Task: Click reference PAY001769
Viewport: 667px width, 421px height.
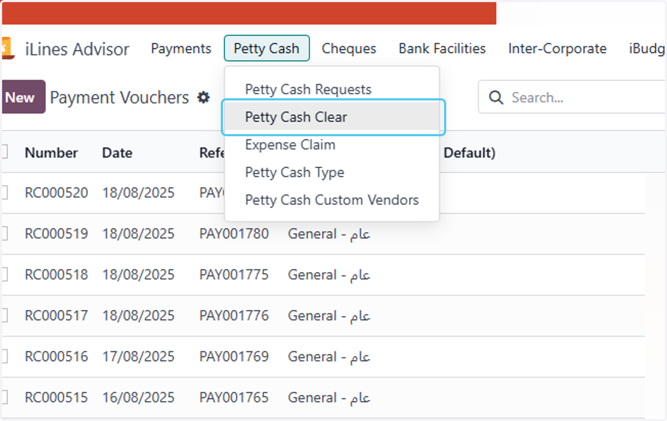Action: pyautogui.click(x=234, y=357)
